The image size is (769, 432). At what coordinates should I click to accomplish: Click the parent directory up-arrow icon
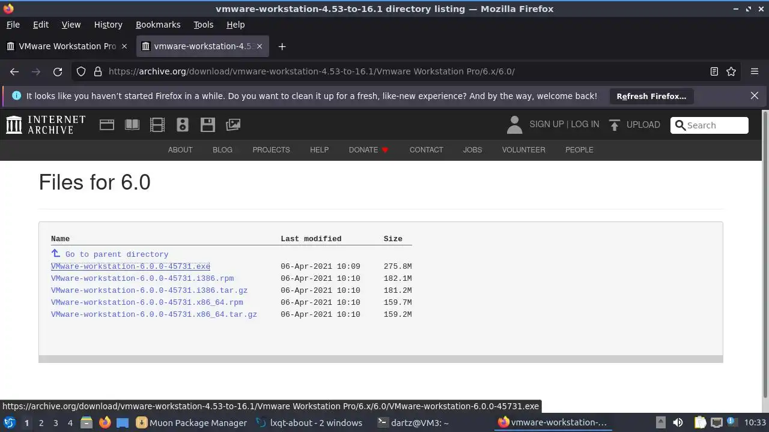point(56,253)
